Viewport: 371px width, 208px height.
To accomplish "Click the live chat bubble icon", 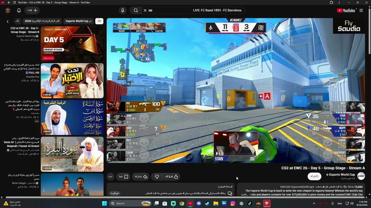I will coord(230,193).
